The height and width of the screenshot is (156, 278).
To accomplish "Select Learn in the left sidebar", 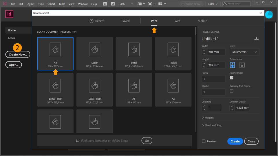I will pyautogui.click(x=11, y=38).
